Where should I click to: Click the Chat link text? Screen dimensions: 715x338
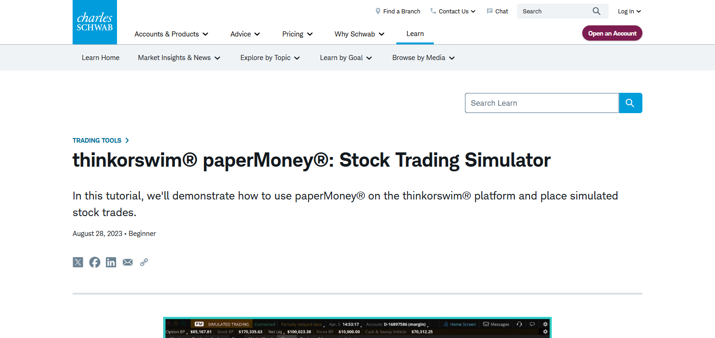click(502, 11)
